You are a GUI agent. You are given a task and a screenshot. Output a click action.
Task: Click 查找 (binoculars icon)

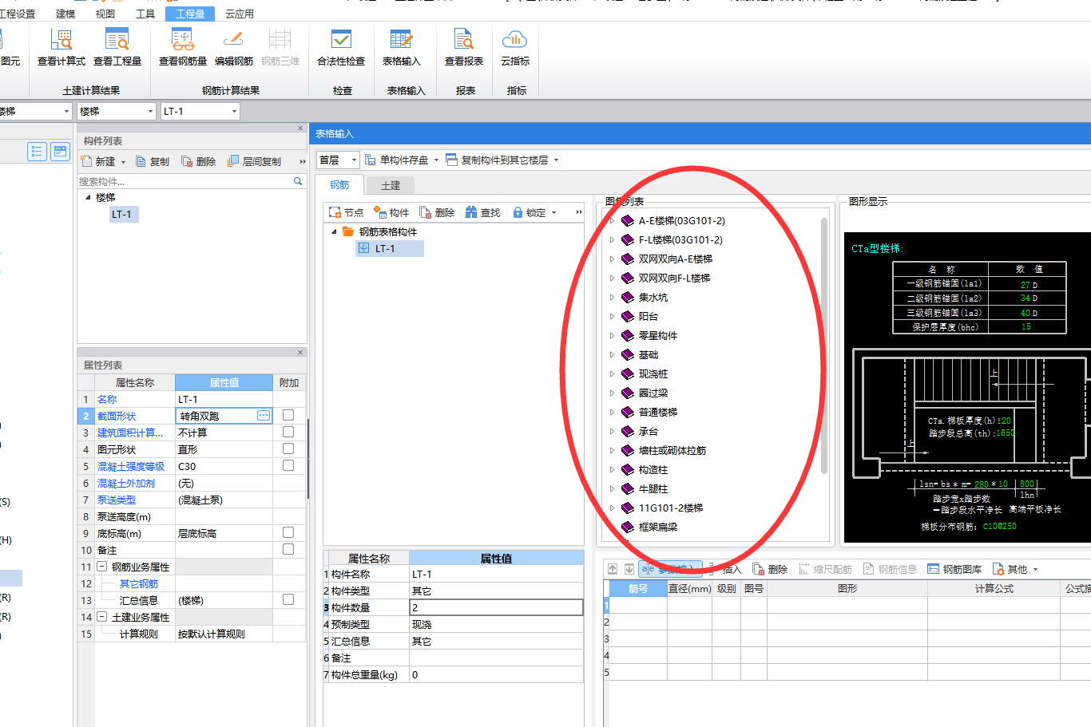482,212
